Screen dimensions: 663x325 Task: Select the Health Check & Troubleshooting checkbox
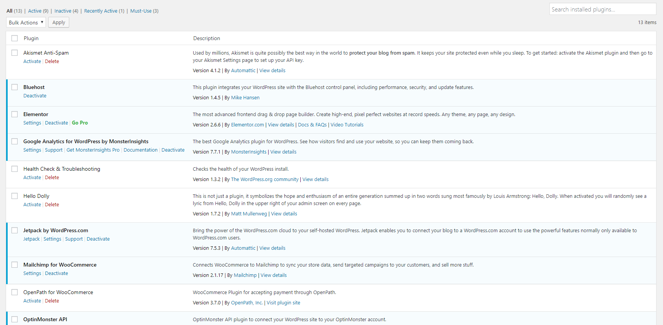[15, 169]
